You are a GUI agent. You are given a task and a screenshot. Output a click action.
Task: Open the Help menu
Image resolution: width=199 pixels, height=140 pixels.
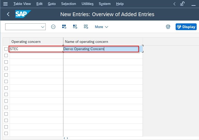point(120,4)
